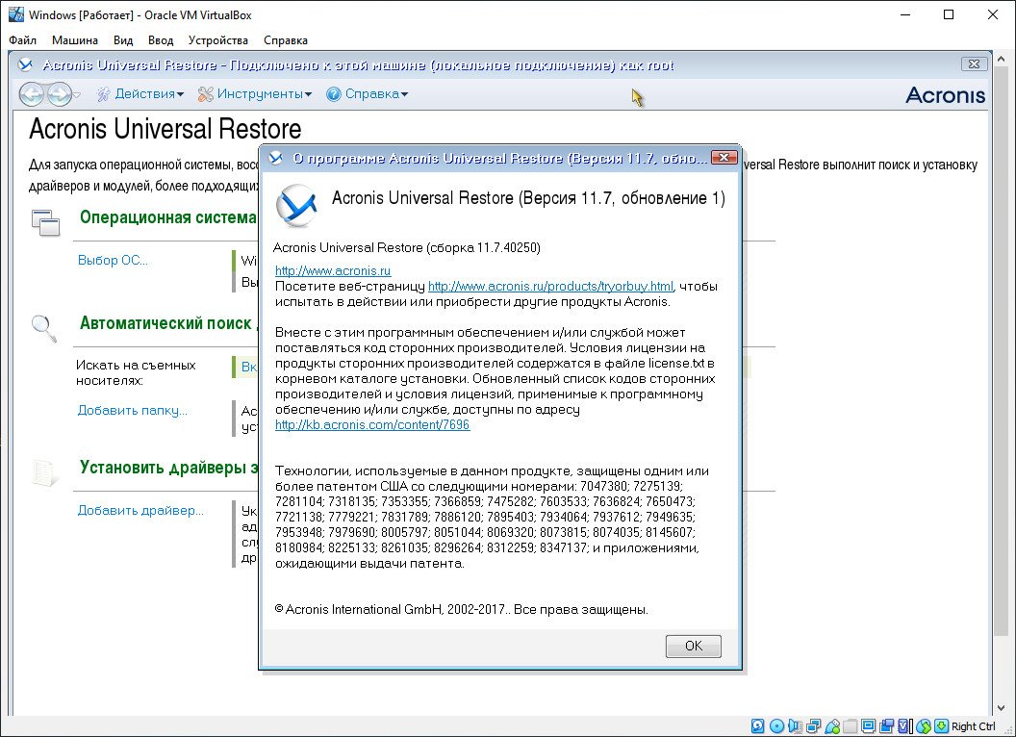Click the magnifier icon beside Автоматический поиск
The width and height of the screenshot is (1016, 737).
click(44, 328)
